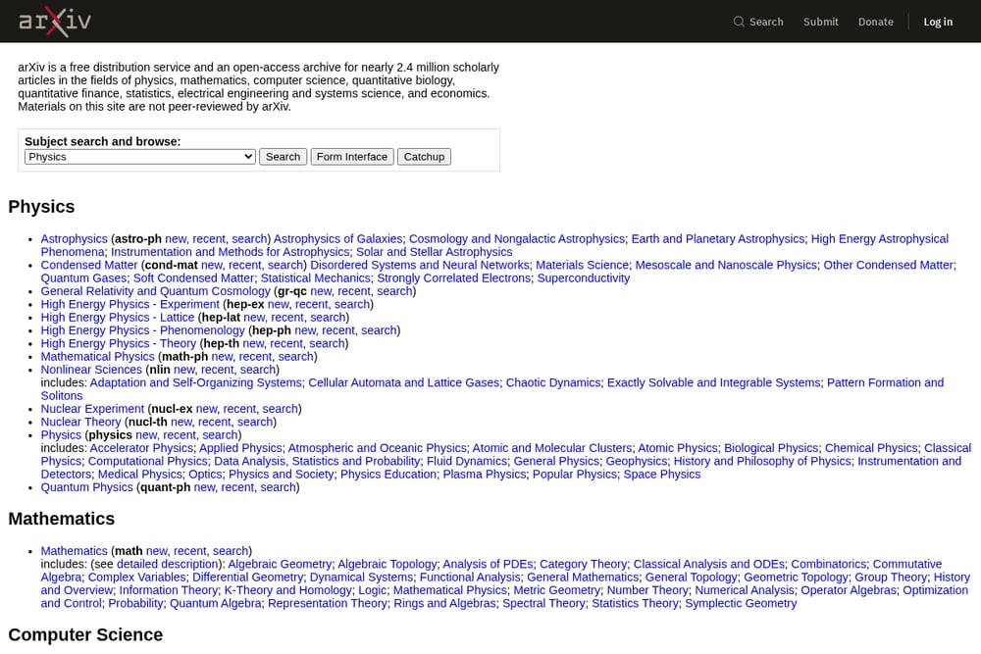This screenshot has height=654, width=981.
Task: Open Earth and Planetary Astrophysics
Action: pos(718,239)
